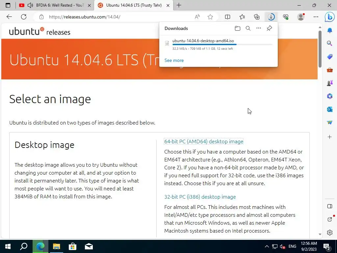Open the Favorites list

click(242, 17)
